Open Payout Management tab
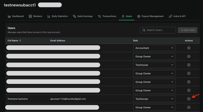 (x=150, y=16)
